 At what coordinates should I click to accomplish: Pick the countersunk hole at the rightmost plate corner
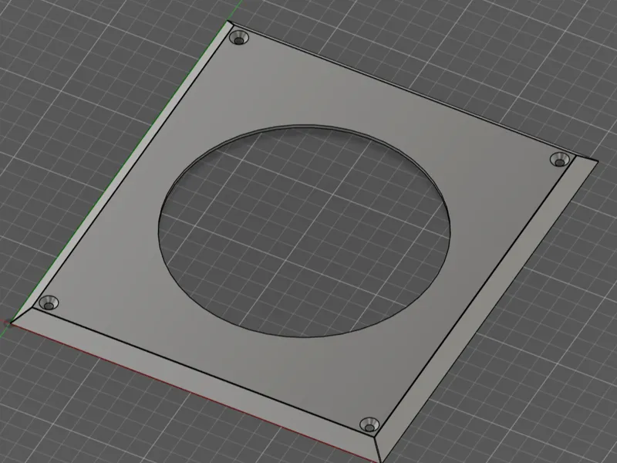[560, 160]
